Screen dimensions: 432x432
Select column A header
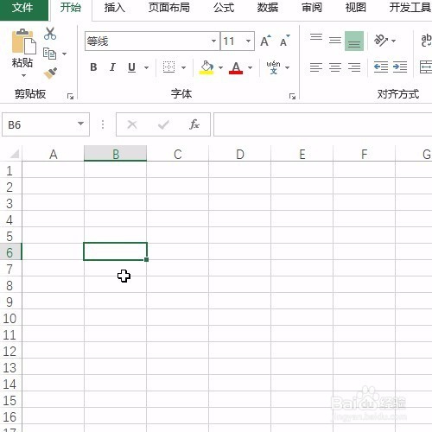coord(53,154)
